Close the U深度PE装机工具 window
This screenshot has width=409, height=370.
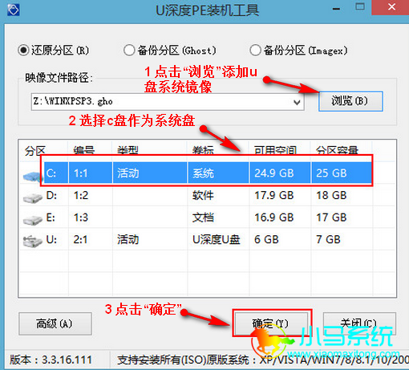pos(392,7)
